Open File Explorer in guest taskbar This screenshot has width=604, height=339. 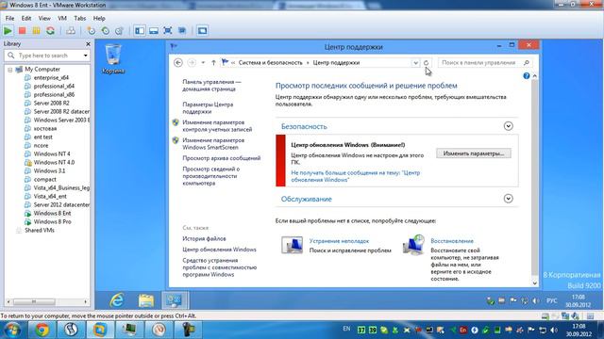146,300
